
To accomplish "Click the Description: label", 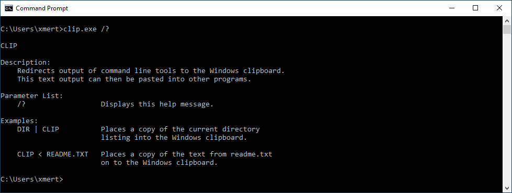I will (x=26, y=62).
